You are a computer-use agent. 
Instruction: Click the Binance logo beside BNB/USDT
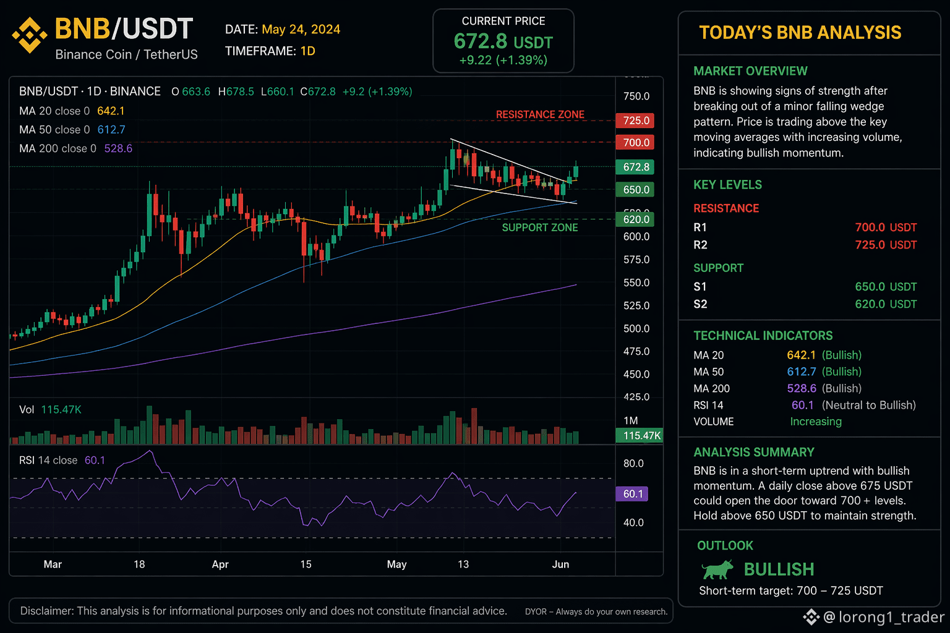pos(29,35)
